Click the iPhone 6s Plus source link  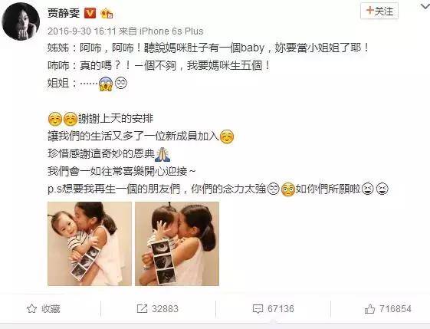click(x=172, y=31)
